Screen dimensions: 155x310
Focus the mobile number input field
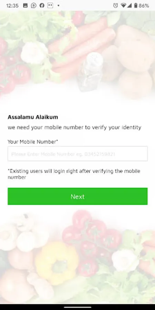(x=77, y=154)
